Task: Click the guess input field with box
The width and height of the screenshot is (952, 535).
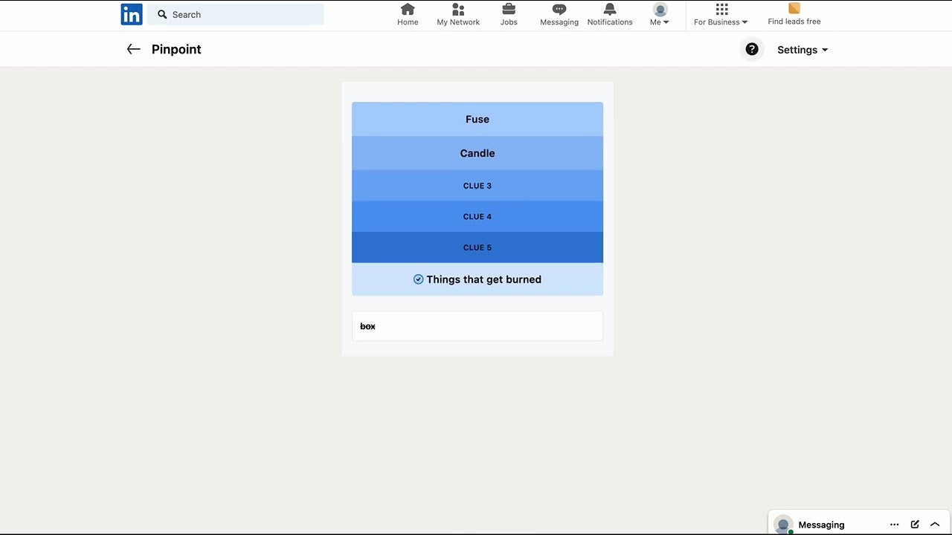Action: (x=477, y=326)
